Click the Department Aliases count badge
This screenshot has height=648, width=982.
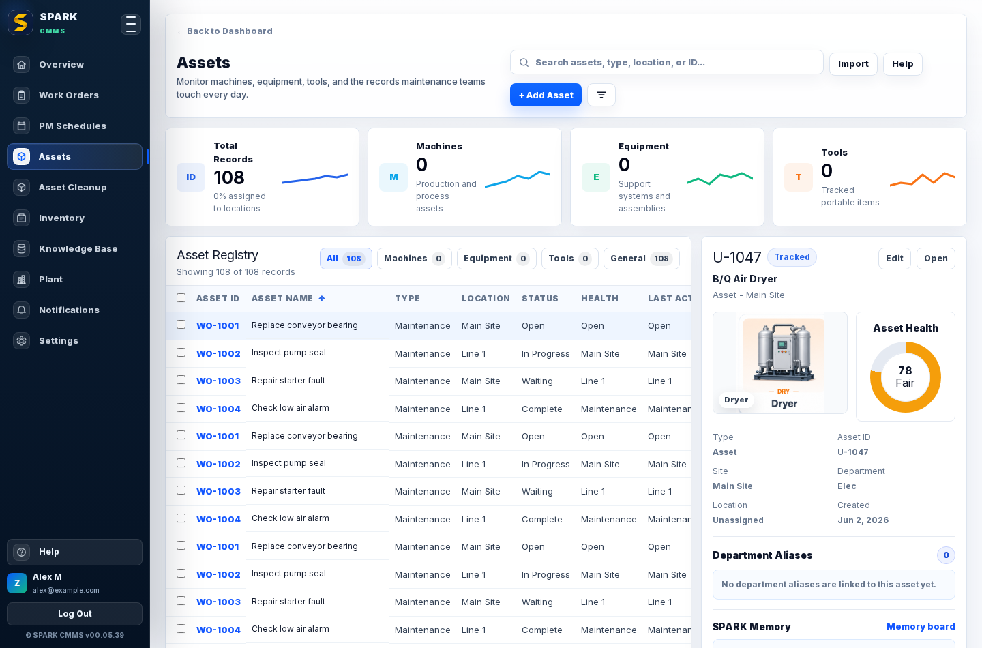946,555
